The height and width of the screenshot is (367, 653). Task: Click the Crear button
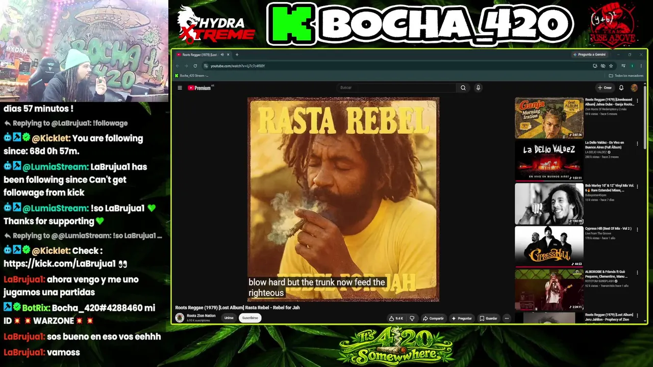coord(605,88)
